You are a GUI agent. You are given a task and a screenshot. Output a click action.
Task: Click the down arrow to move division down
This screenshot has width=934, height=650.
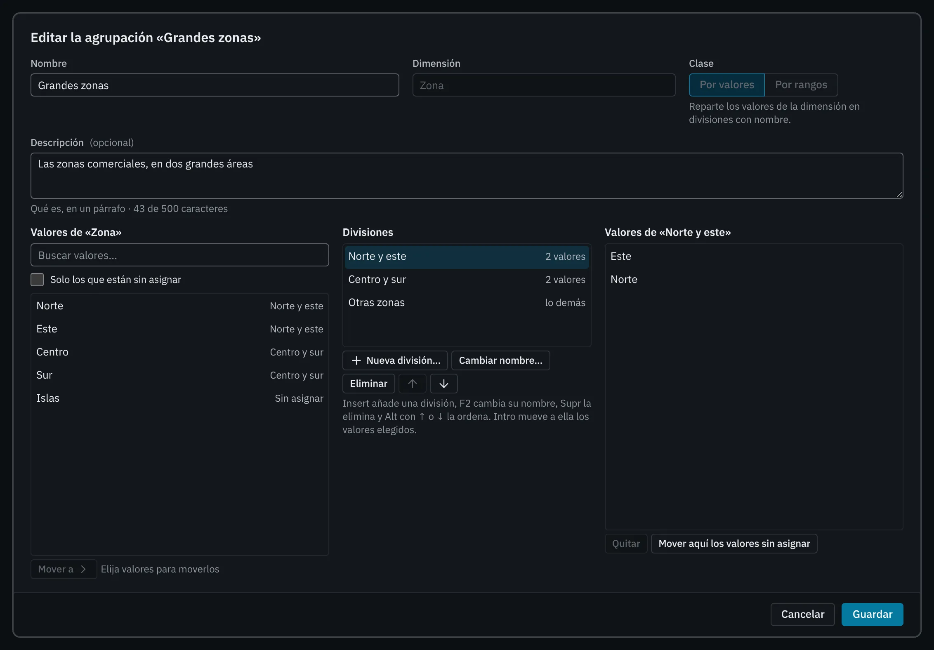click(x=443, y=384)
